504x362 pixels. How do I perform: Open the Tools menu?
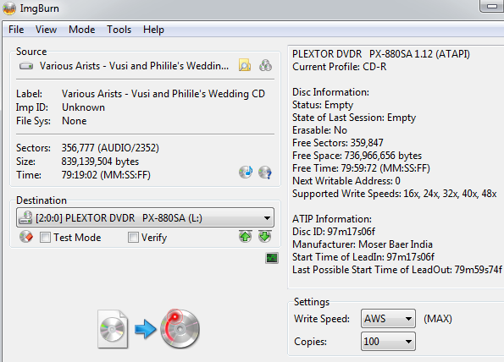(119, 30)
